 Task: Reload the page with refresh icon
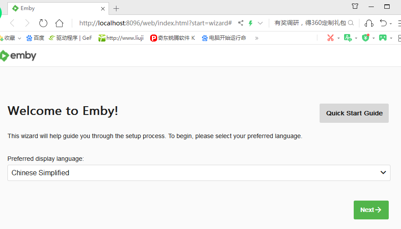[x=43, y=23]
